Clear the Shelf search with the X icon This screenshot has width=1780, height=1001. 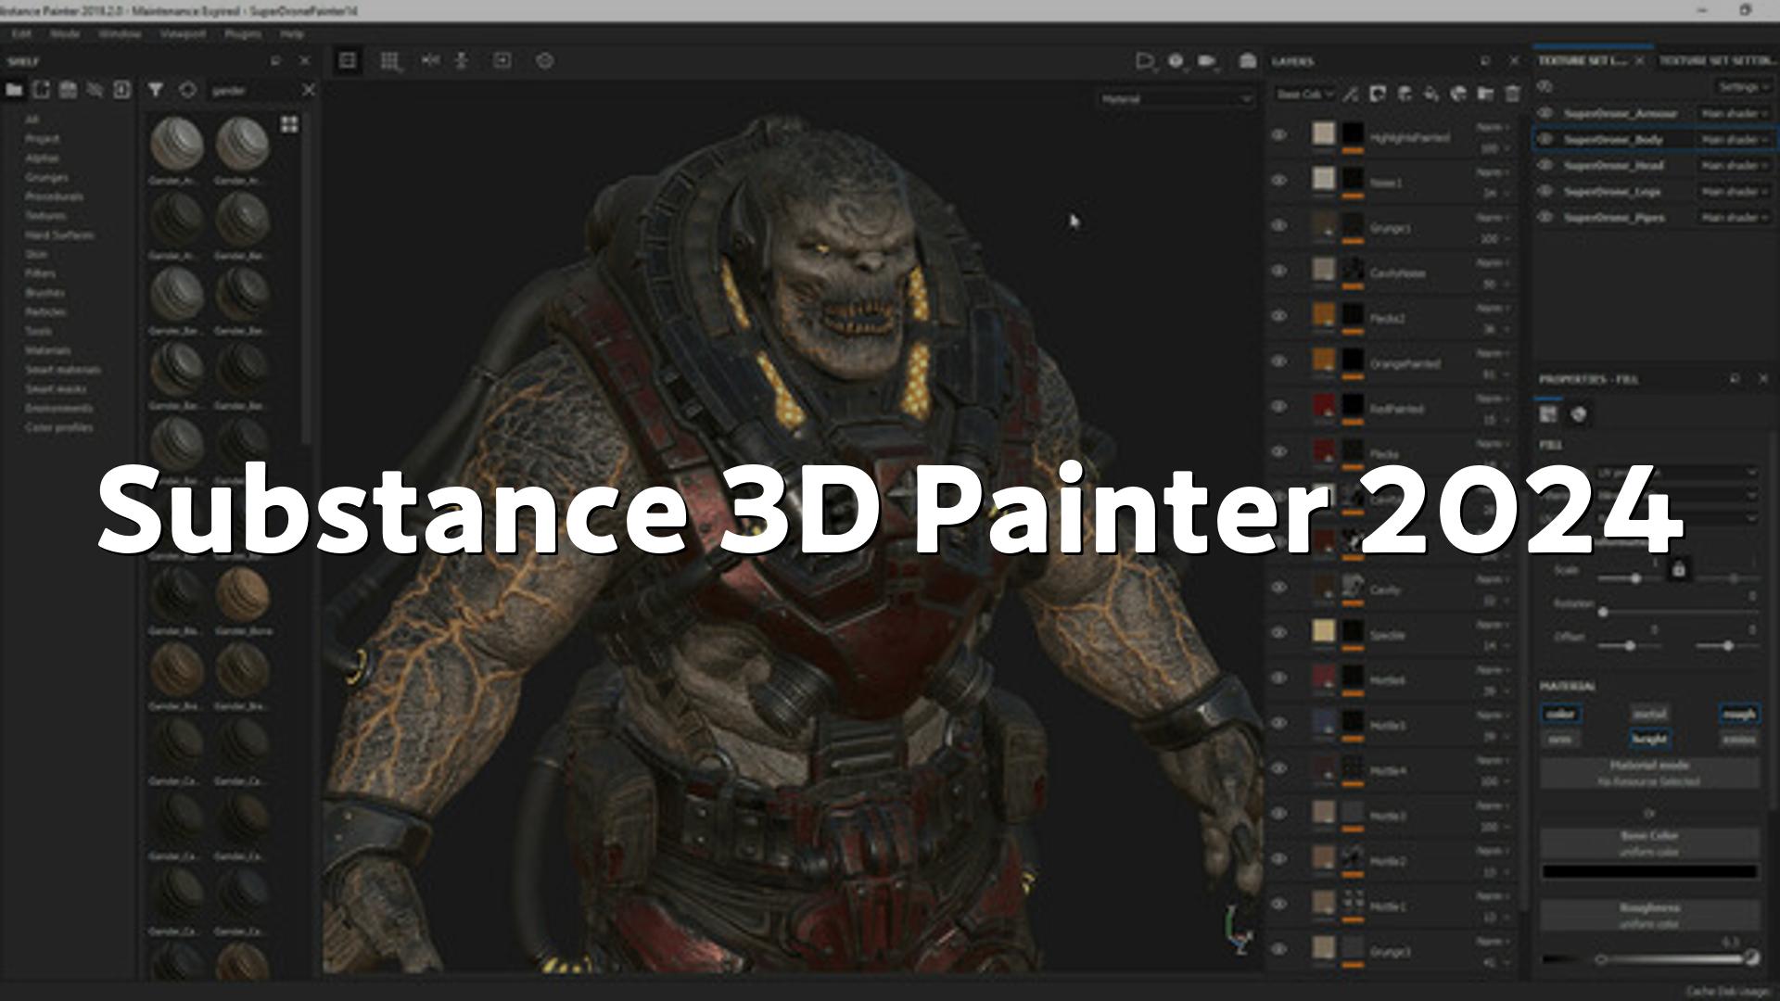[x=309, y=90]
